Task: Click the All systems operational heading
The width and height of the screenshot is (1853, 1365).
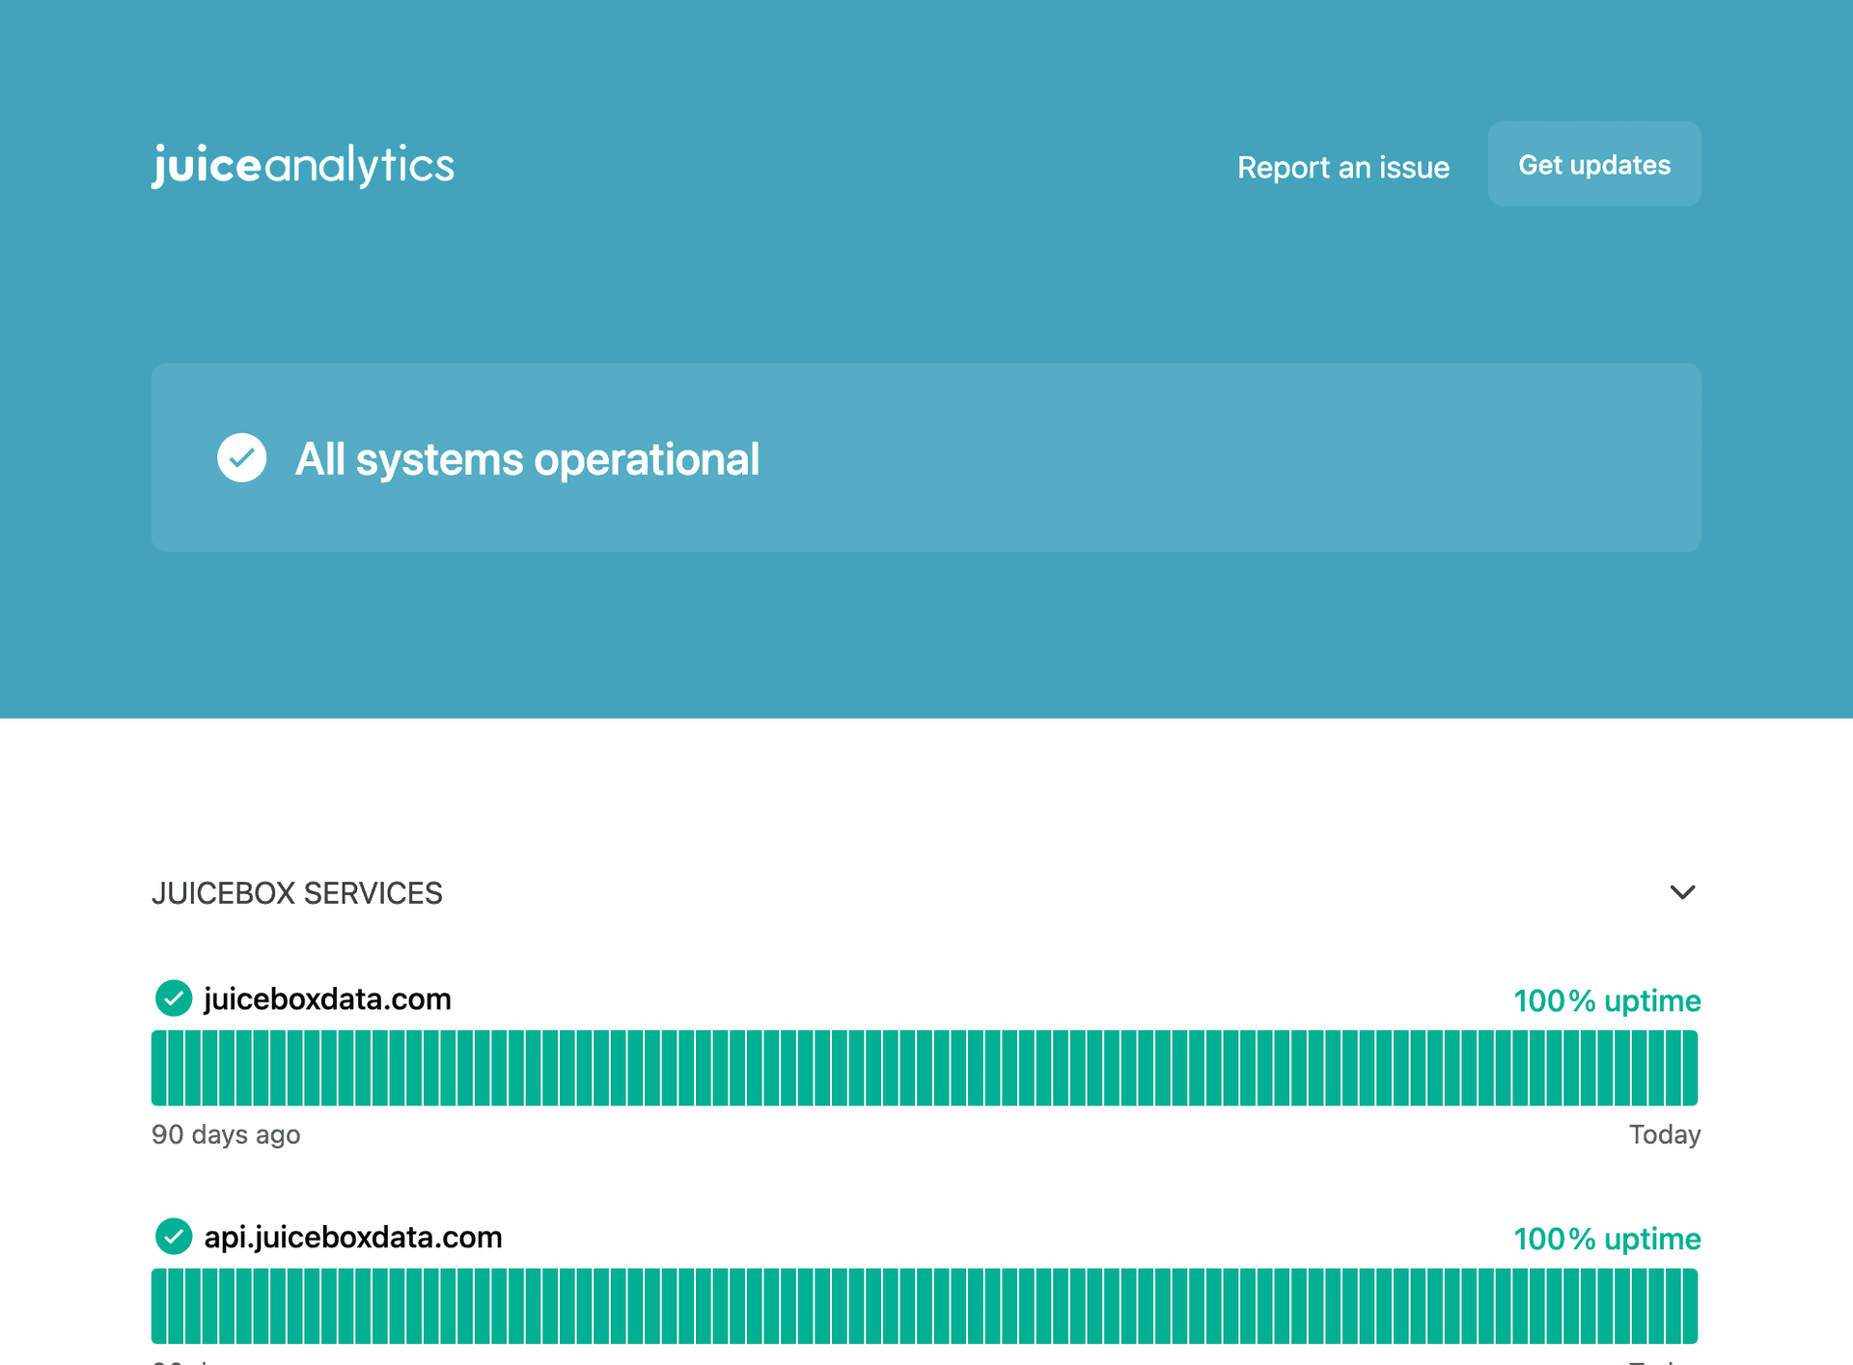Action: point(527,459)
